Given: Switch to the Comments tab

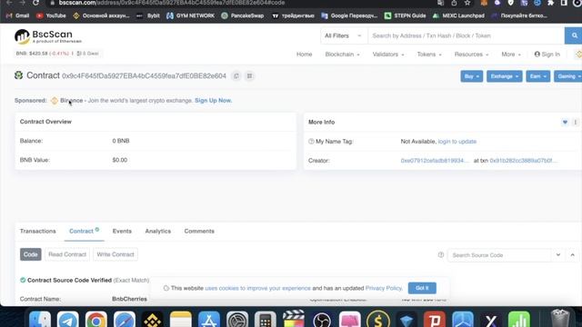Looking at the screenshot, I should click(x=199, y=231).
